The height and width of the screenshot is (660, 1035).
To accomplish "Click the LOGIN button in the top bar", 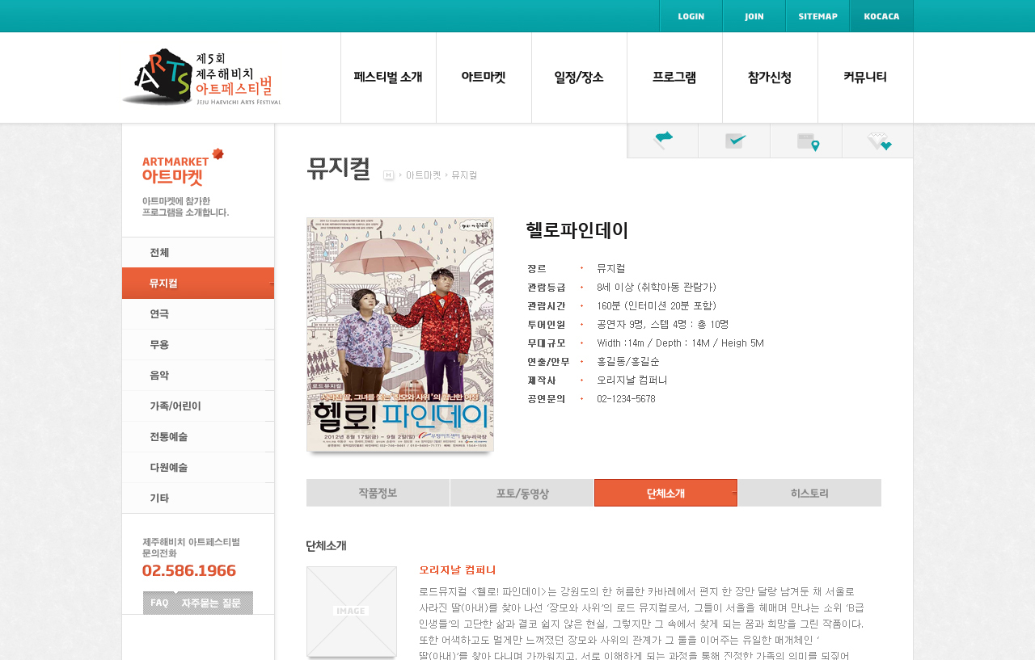I will tap(691, 16).
